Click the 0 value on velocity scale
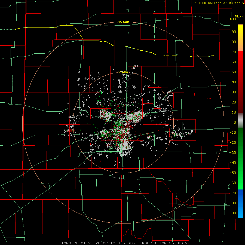 tap(235, 122)
